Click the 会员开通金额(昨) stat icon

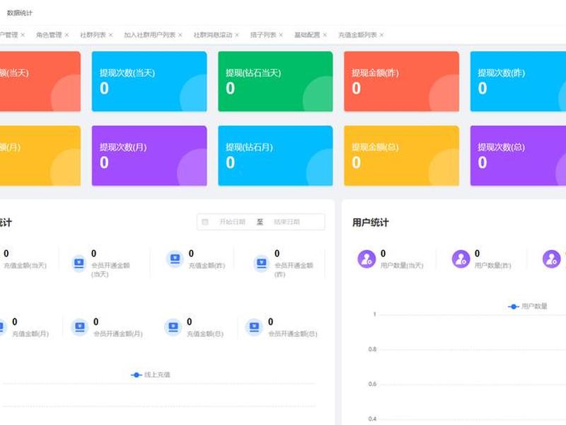[x=261, y=263]
